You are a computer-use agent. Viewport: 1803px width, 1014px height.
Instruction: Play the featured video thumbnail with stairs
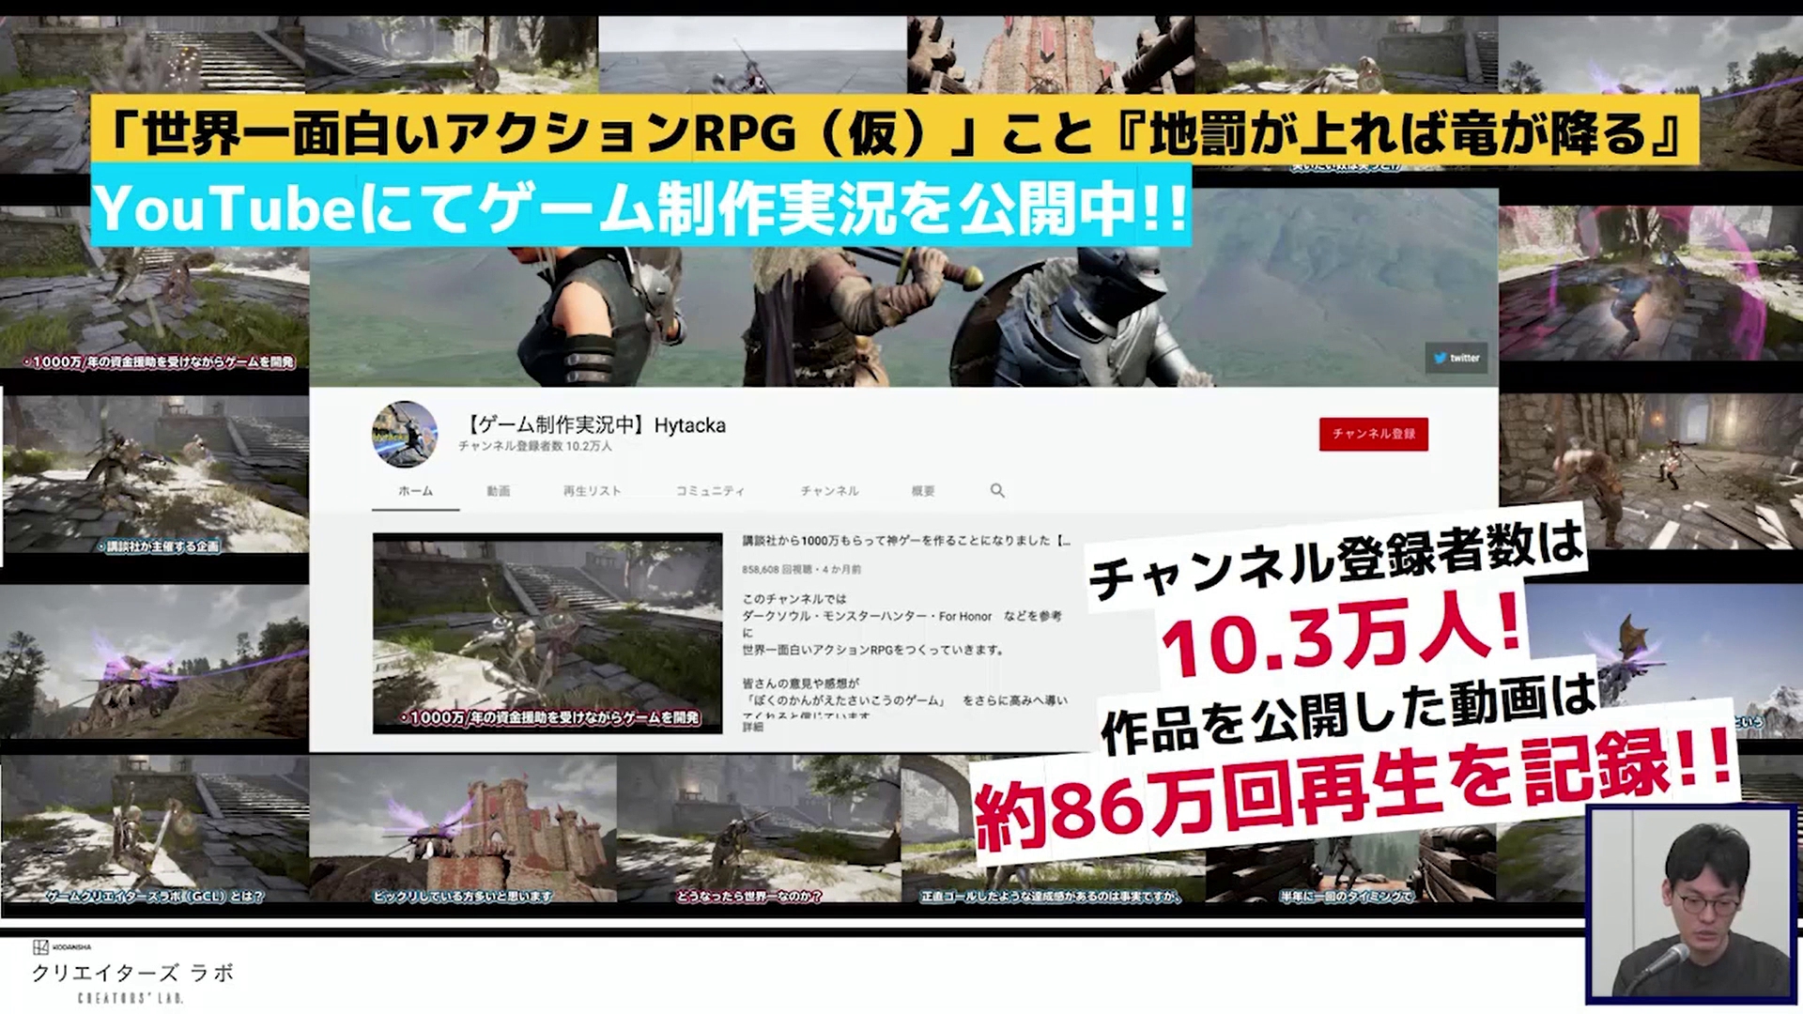[x=547, y=633]
